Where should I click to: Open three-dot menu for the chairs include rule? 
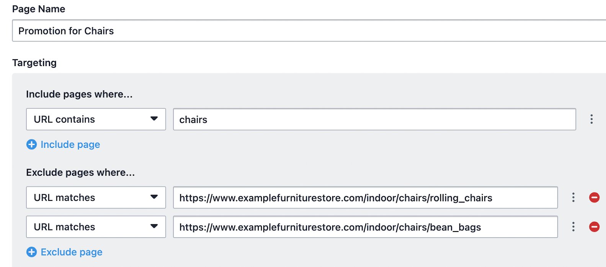(591, 119)
